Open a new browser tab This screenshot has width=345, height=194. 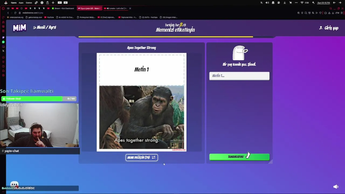click(130, 8)
